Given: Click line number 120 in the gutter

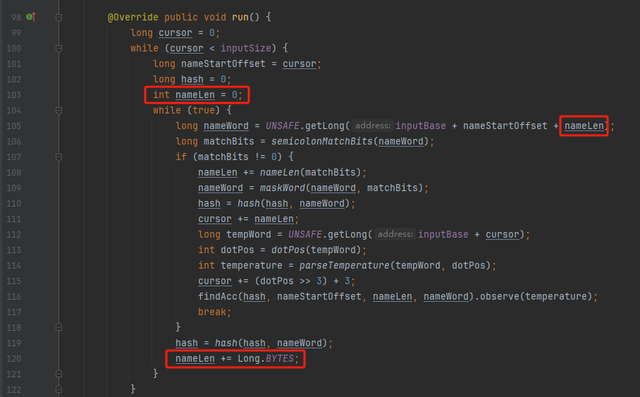Looking at the screenshot, I should coord(13,359).
